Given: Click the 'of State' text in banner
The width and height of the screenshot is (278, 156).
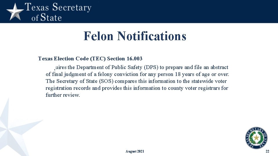Looking at the screenshot, I should (x=47, y=18).
